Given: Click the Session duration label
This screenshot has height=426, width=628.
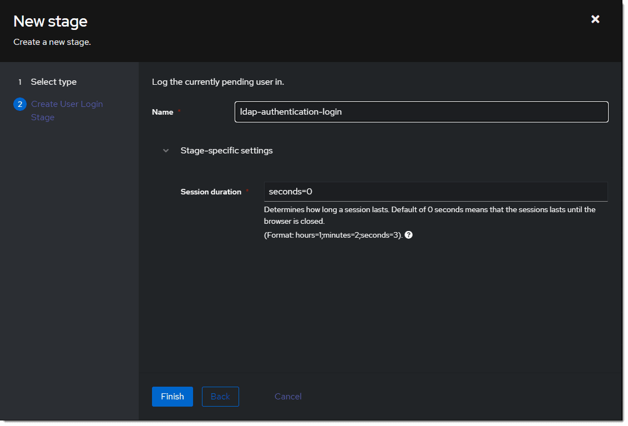Looking at the screenshot, I should point(211,192).
